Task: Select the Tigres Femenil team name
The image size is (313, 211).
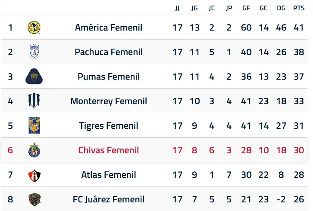Action: 109,126
